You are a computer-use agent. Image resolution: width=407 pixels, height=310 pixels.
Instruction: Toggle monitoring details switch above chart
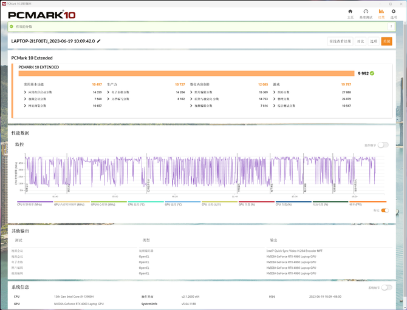[x=383, y=145]
